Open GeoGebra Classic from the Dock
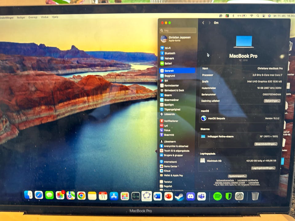Screen dimensions: 295x221 [x=147, y=196]
